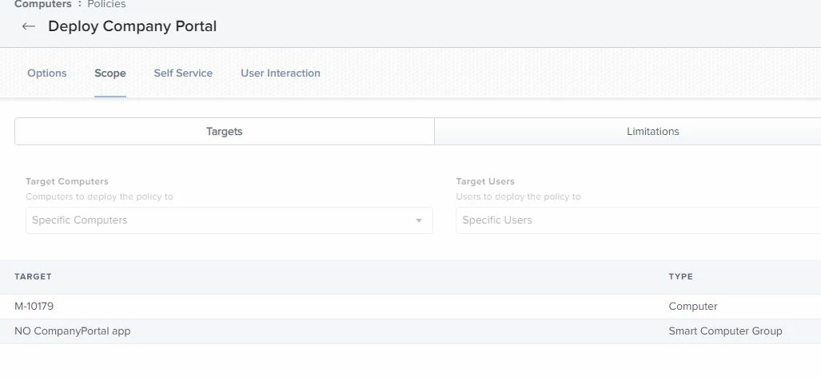Expand the Target Computers dropdown arrow
Screen dimensions: 821x380
tap(418, 220)
